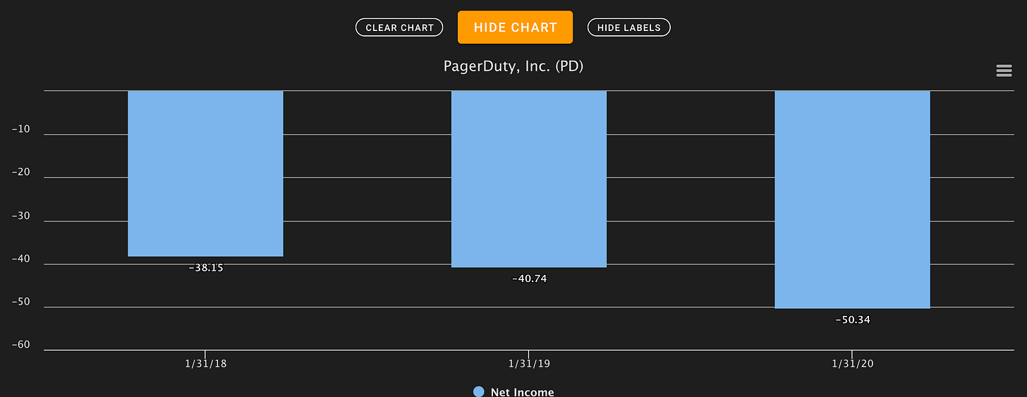The image size is (1027, 397).
Task: Click the -10 y-axis label
Action: 20,129
